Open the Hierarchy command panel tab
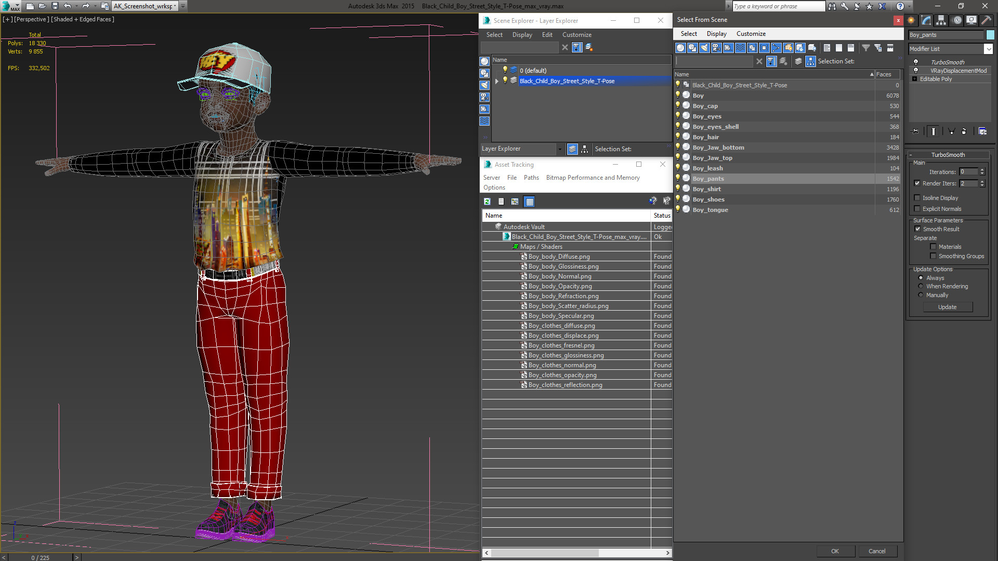This screenshot has height=561, width=998. (941, 20)
